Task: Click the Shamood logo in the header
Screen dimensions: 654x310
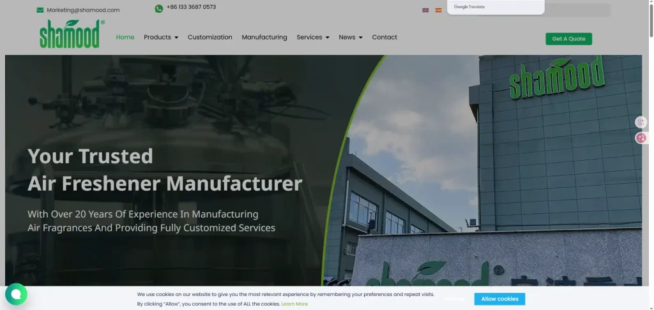Action: point(70,34)
